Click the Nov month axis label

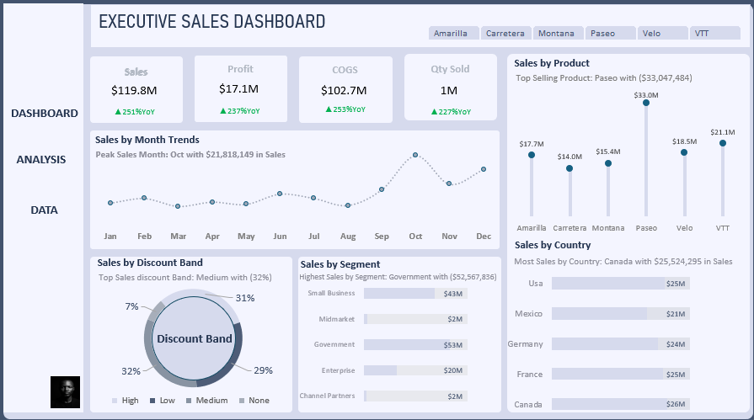point(450,236)
